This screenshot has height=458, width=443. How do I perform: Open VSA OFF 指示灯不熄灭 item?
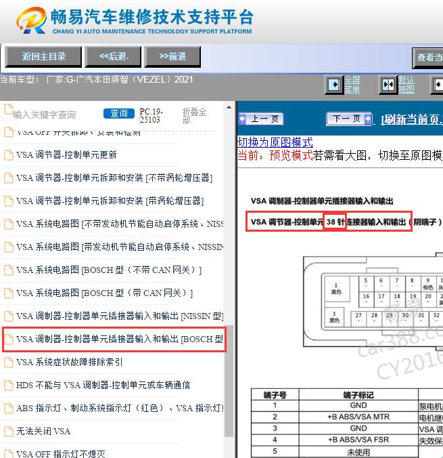(x=61, y=454)
